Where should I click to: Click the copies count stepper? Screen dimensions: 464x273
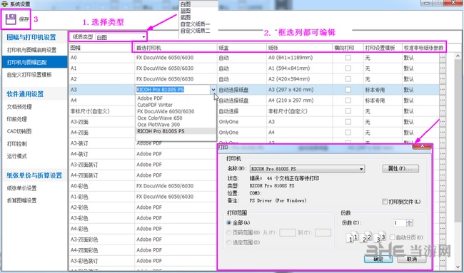[410, 223]
